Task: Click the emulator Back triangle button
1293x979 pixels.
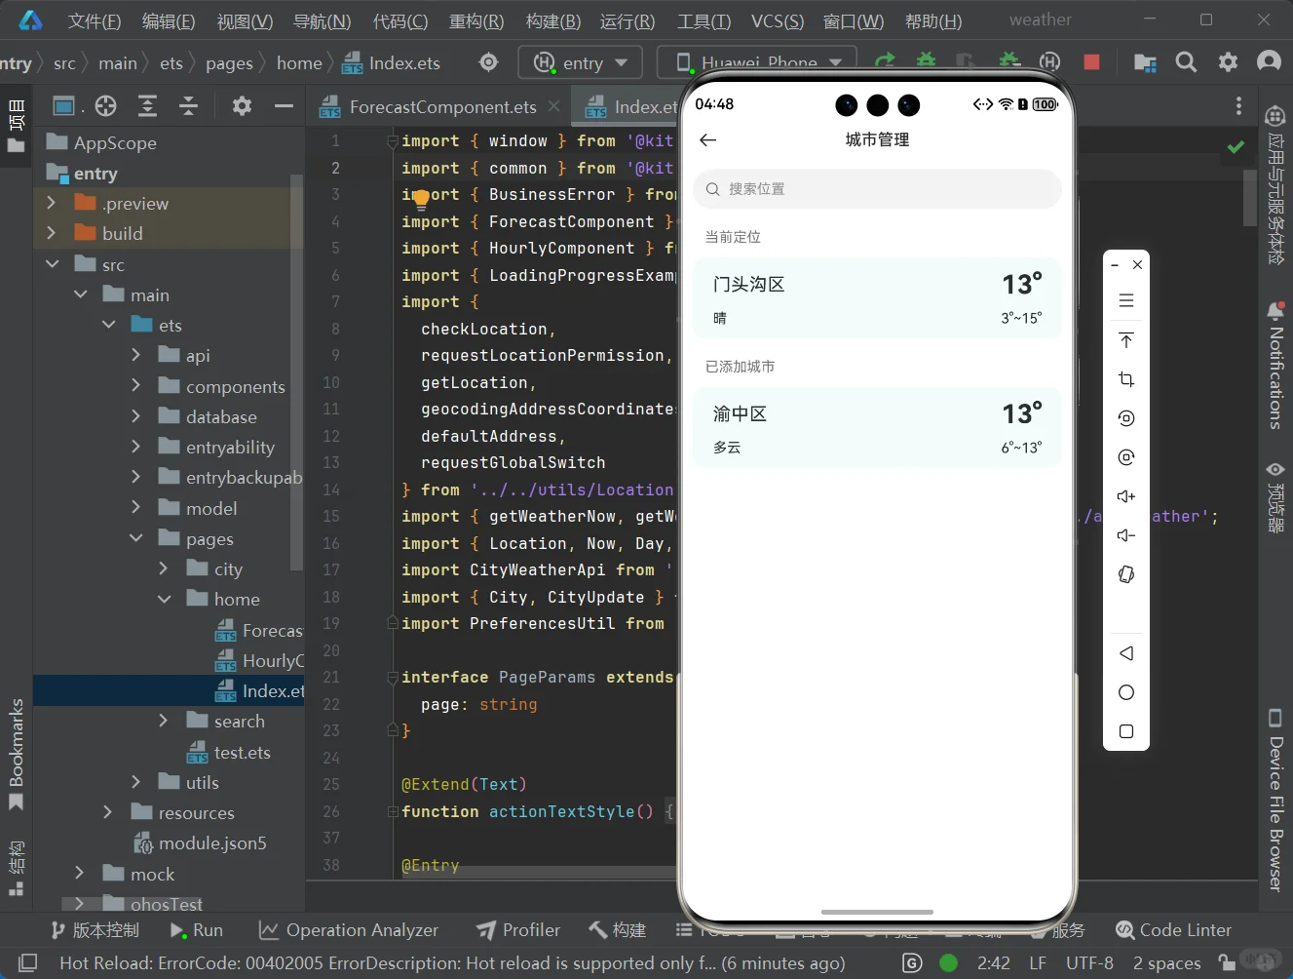Action: point(1126,653)
